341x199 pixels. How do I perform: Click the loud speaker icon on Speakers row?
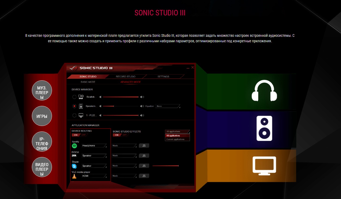click(x=142, y=106)
